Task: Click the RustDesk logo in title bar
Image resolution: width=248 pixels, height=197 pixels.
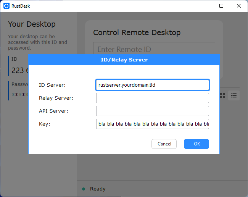Action: coord(6,6)
